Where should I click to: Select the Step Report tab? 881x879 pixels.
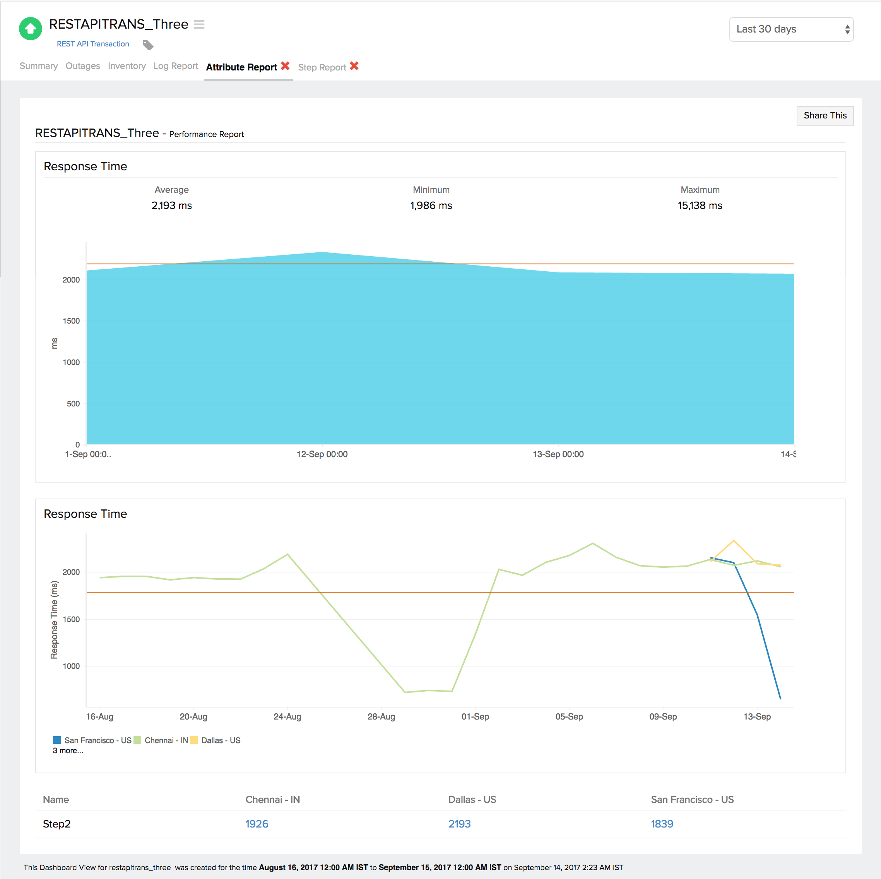tap(322, 67)
